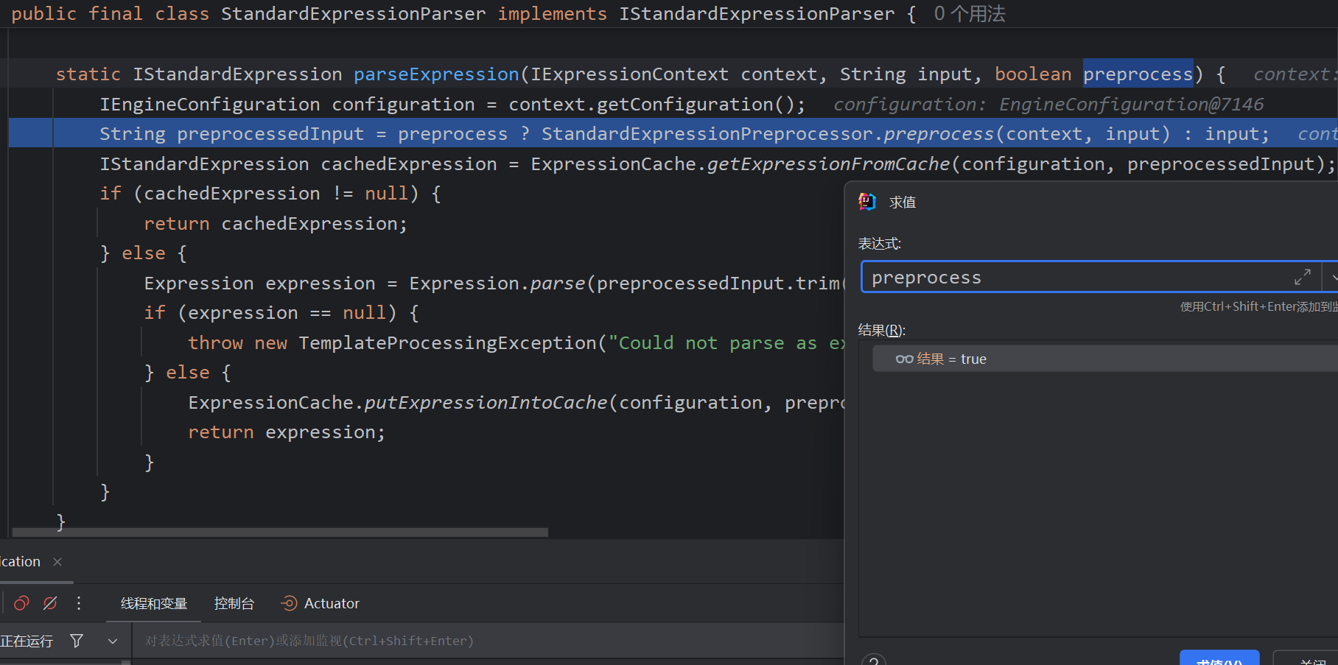
Task: Click the 求值 evaluate button
Action: point(1219,658)
